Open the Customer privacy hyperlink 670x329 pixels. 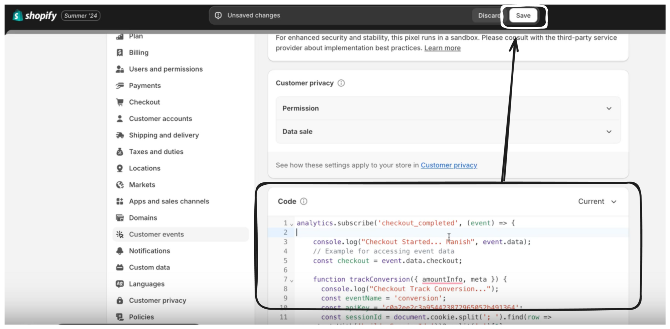coord(449,165)
